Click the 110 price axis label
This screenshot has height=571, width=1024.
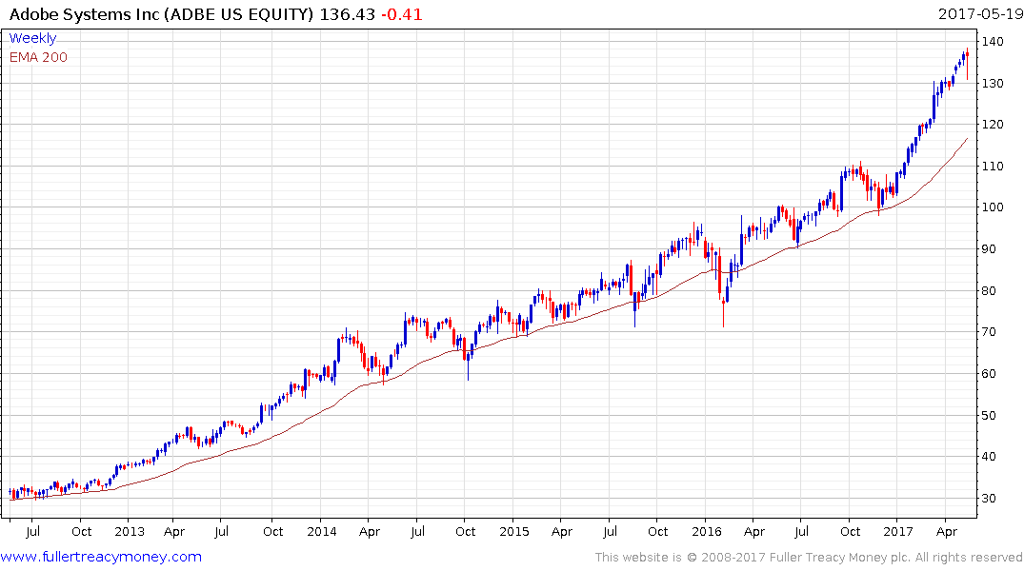[x=993, y=166]
